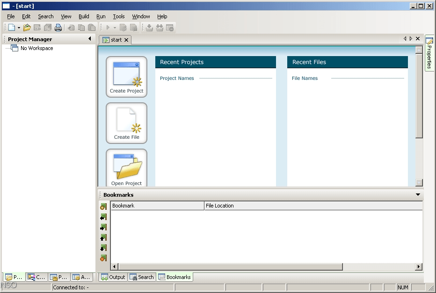Click the bookmark icon with up arrow
Viewport: 436px width, 293px height.
[103, 237]
